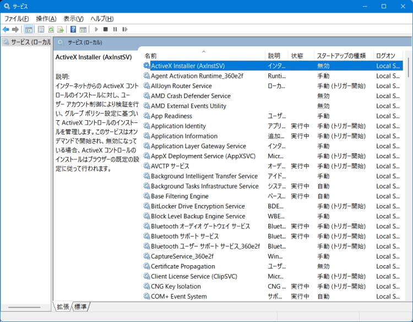This screenshot has height=322, width=413.
Task: Click gear icon beside BitLocker Drive Encryption Service
Action: click(x=146, y=206)
